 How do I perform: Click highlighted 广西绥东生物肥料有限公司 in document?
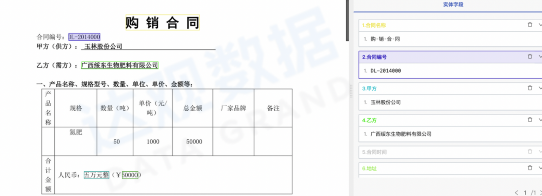point(119,65)
